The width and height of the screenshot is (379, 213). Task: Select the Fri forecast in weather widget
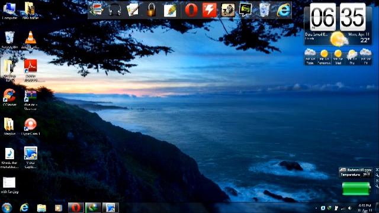pyautogui.click(x=365, y=57)
